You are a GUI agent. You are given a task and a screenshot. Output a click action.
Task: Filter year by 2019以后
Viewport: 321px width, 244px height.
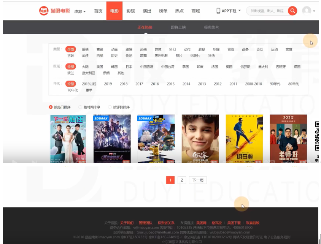coord(89,84)
